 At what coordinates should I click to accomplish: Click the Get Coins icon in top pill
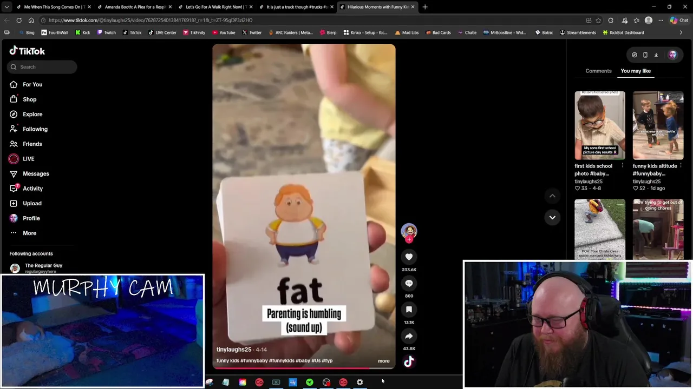point(635,55)
